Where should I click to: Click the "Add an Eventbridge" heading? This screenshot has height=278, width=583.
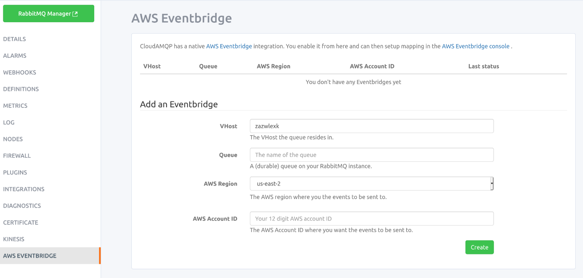point(179,104)
